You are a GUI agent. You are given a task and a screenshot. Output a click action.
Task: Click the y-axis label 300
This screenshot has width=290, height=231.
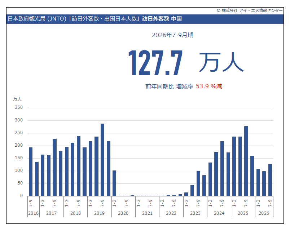click(19, 120)
